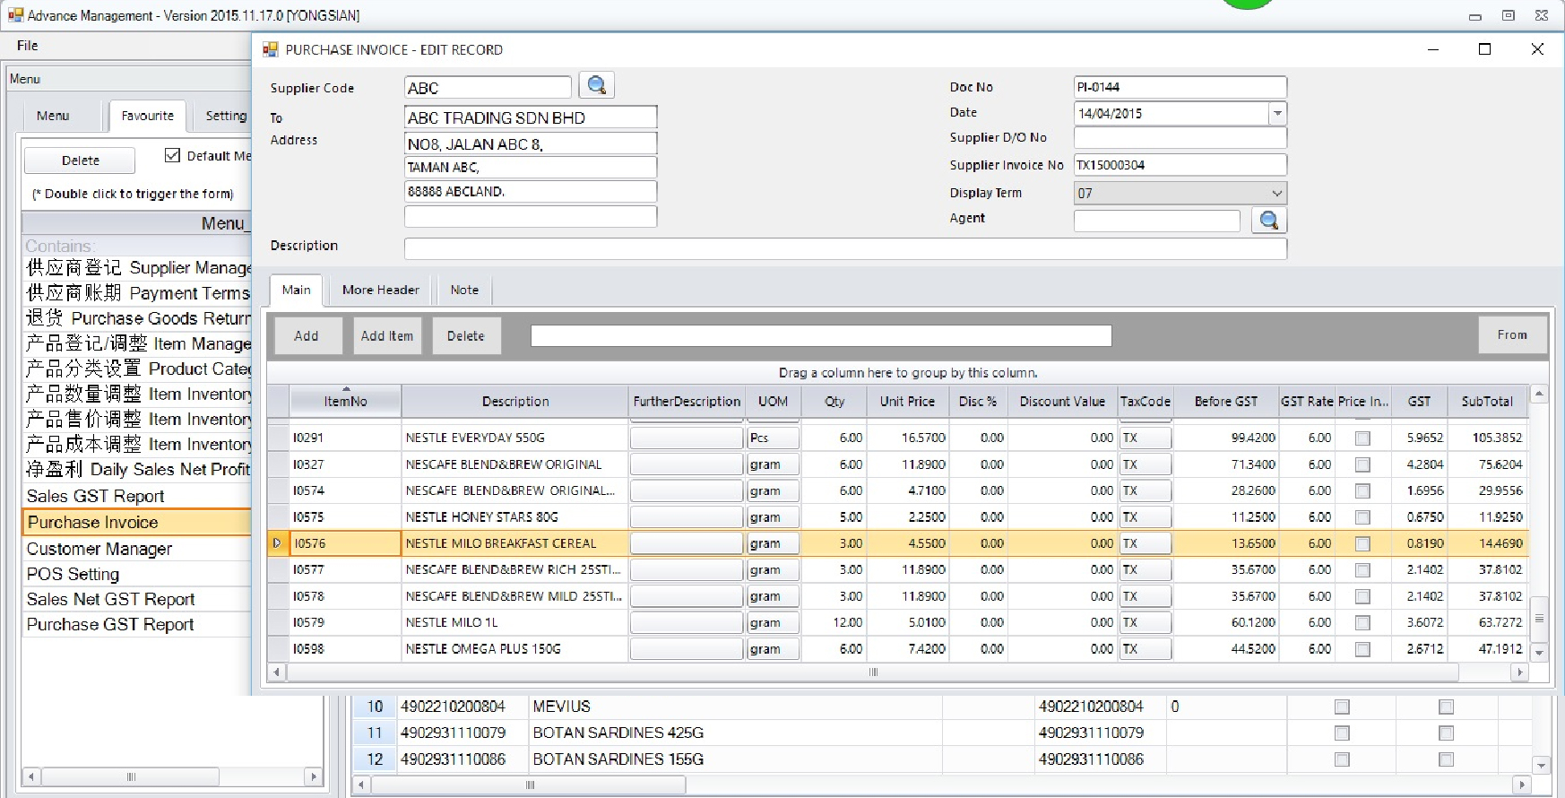Image resolution: width=1565 pixels, height=798 pixels.
Task: Expand the Display Term dropdown
Action: 1276,193
